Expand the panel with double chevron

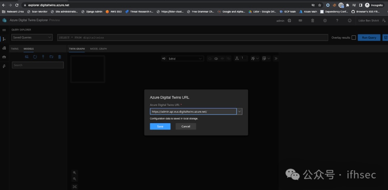click(276, 59)
